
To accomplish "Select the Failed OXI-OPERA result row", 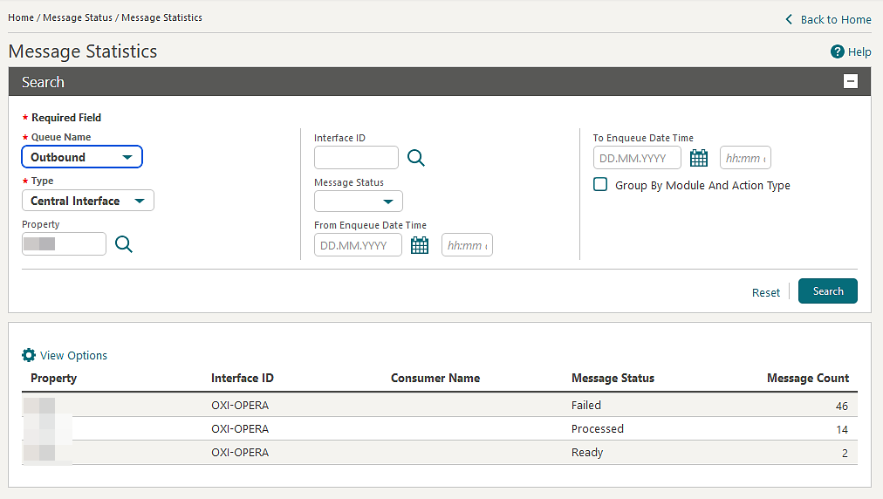I will (x=439, y=405).
